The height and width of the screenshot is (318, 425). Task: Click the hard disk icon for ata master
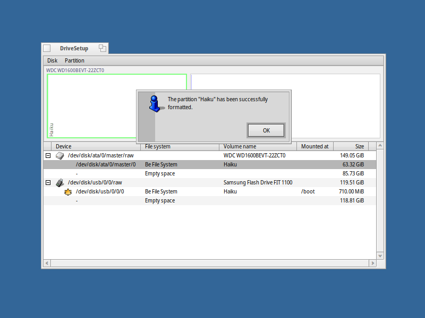pyautogui.click(x=59, y=155)
